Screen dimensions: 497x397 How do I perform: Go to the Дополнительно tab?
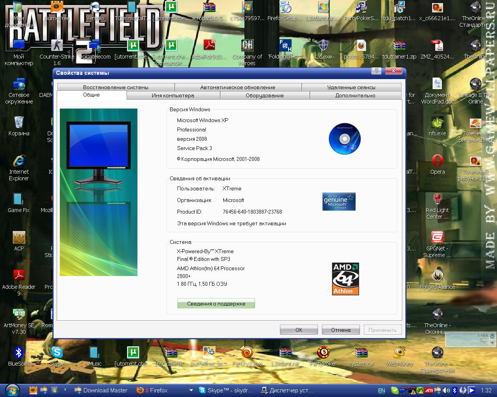click(355, 95)
